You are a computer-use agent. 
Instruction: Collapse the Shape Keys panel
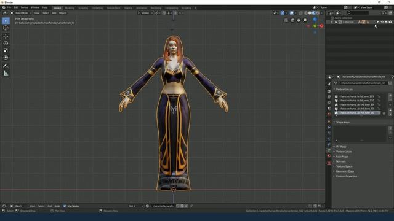tap(342, 122)
